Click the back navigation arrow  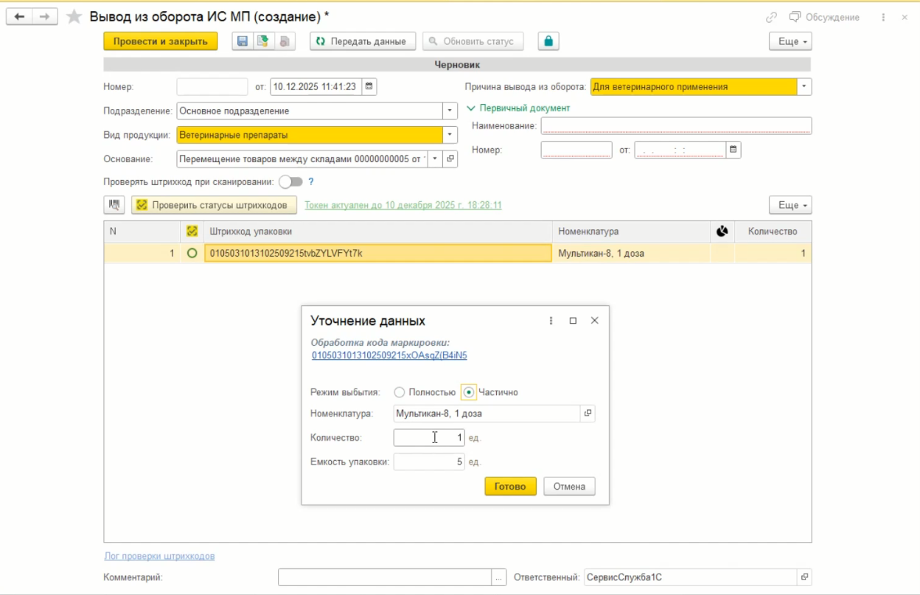tap(19, 17)
